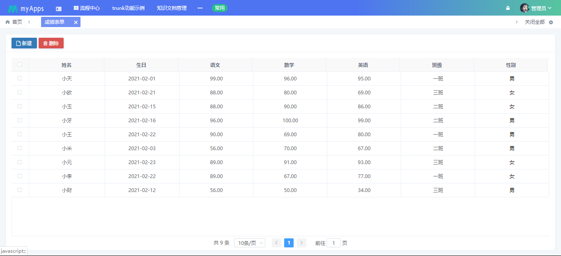The width and height of the screenshot is (561, 256).
Task: Click birthday cell 2021-02-16
Action: point(142,121)
